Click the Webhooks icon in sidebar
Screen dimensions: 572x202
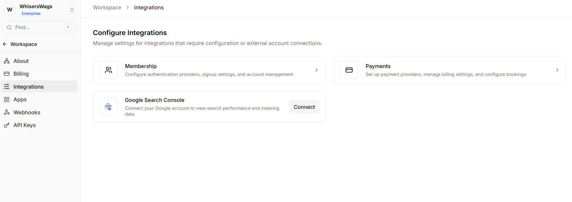7,112
